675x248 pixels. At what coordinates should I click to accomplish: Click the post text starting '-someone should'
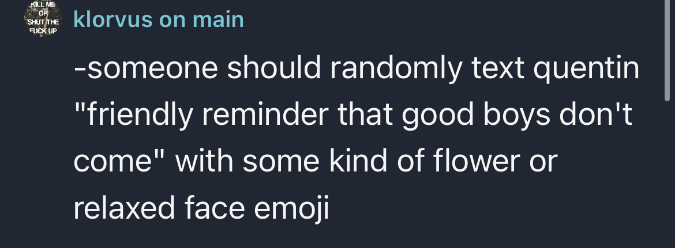pos(357,138)
